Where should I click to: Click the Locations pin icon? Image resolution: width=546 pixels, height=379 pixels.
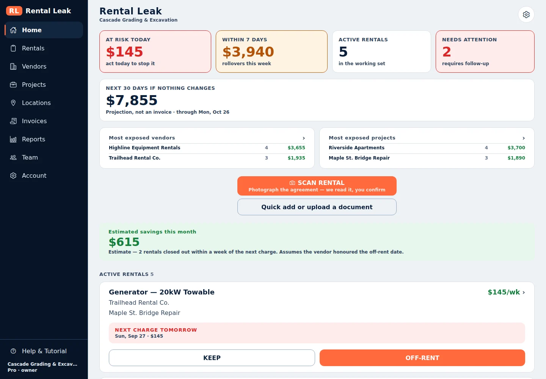coord(13,103)
